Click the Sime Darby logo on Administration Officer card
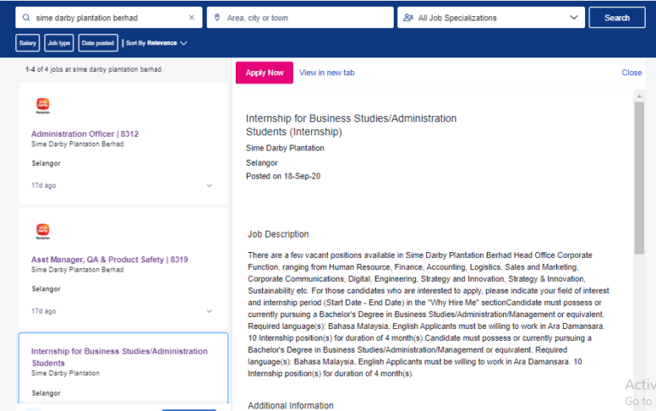 43,106
